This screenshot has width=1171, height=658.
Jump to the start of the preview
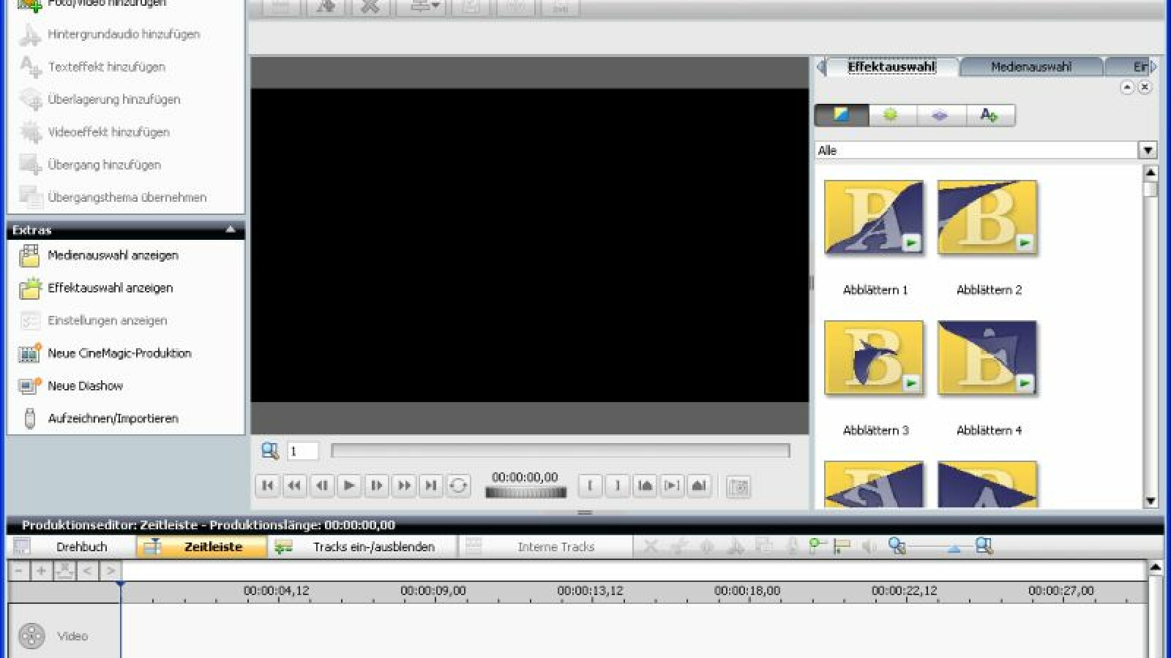click(x=268, y=485)
